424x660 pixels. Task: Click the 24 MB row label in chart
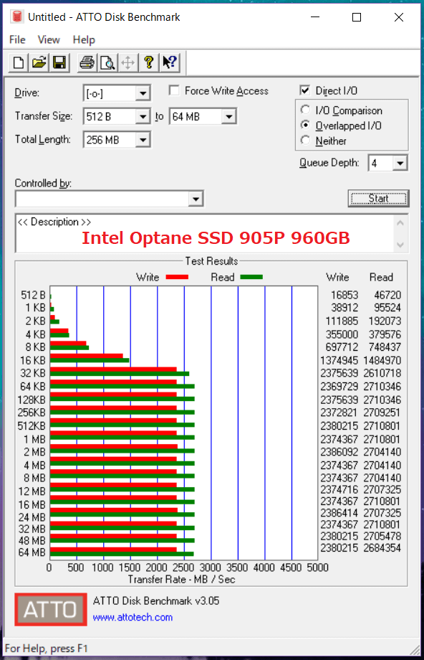[x=32, y=517]
